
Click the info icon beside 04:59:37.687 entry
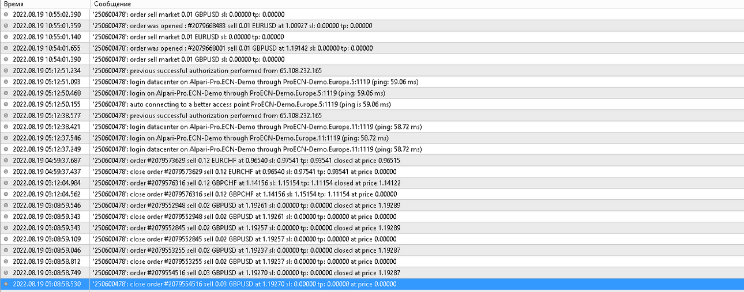tap(6, 161)
